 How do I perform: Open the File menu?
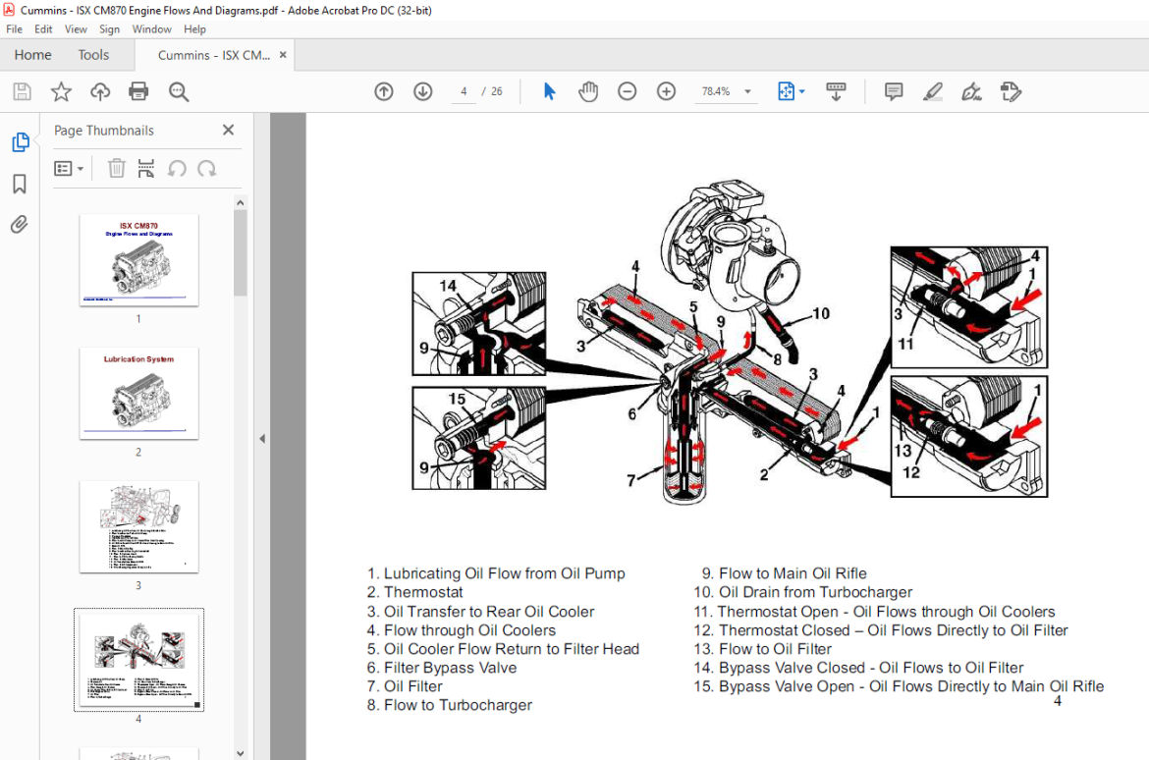[14, 29]
